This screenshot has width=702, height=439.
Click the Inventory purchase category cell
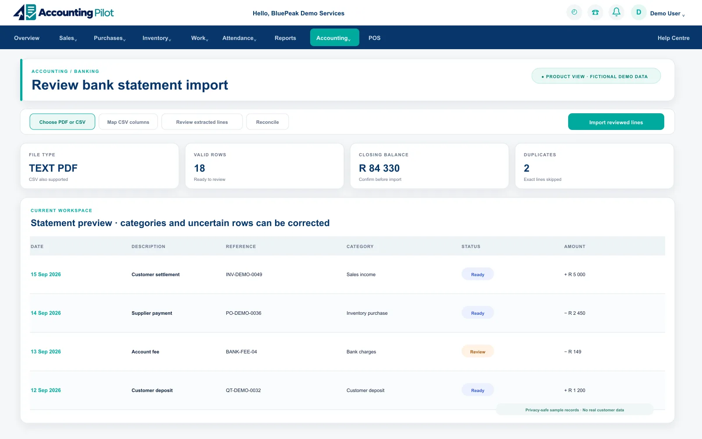(x=367, y=313)
